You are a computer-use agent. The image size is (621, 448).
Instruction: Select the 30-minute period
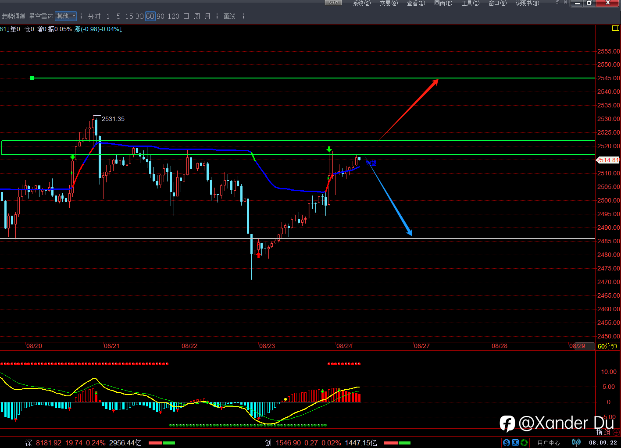[139, 16]
